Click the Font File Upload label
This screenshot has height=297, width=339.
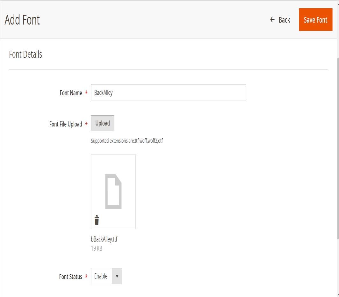coord(66,124)
